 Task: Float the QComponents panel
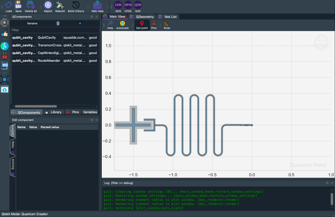pos(92,17)
